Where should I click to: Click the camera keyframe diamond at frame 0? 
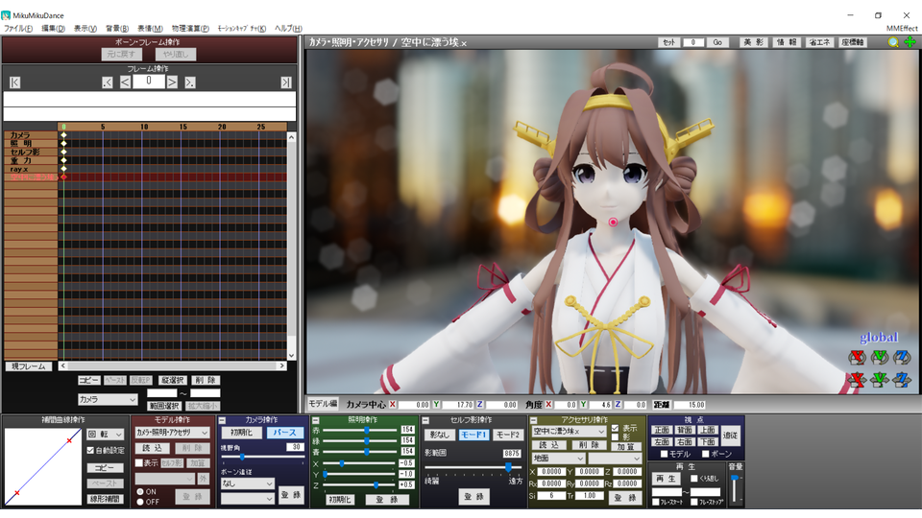tap(63, 135)
